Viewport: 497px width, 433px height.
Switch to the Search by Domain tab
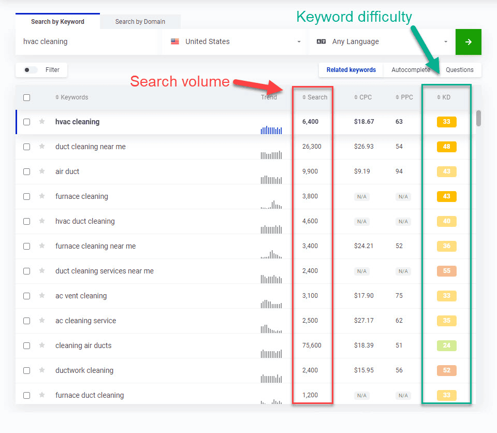coord(140,22)
